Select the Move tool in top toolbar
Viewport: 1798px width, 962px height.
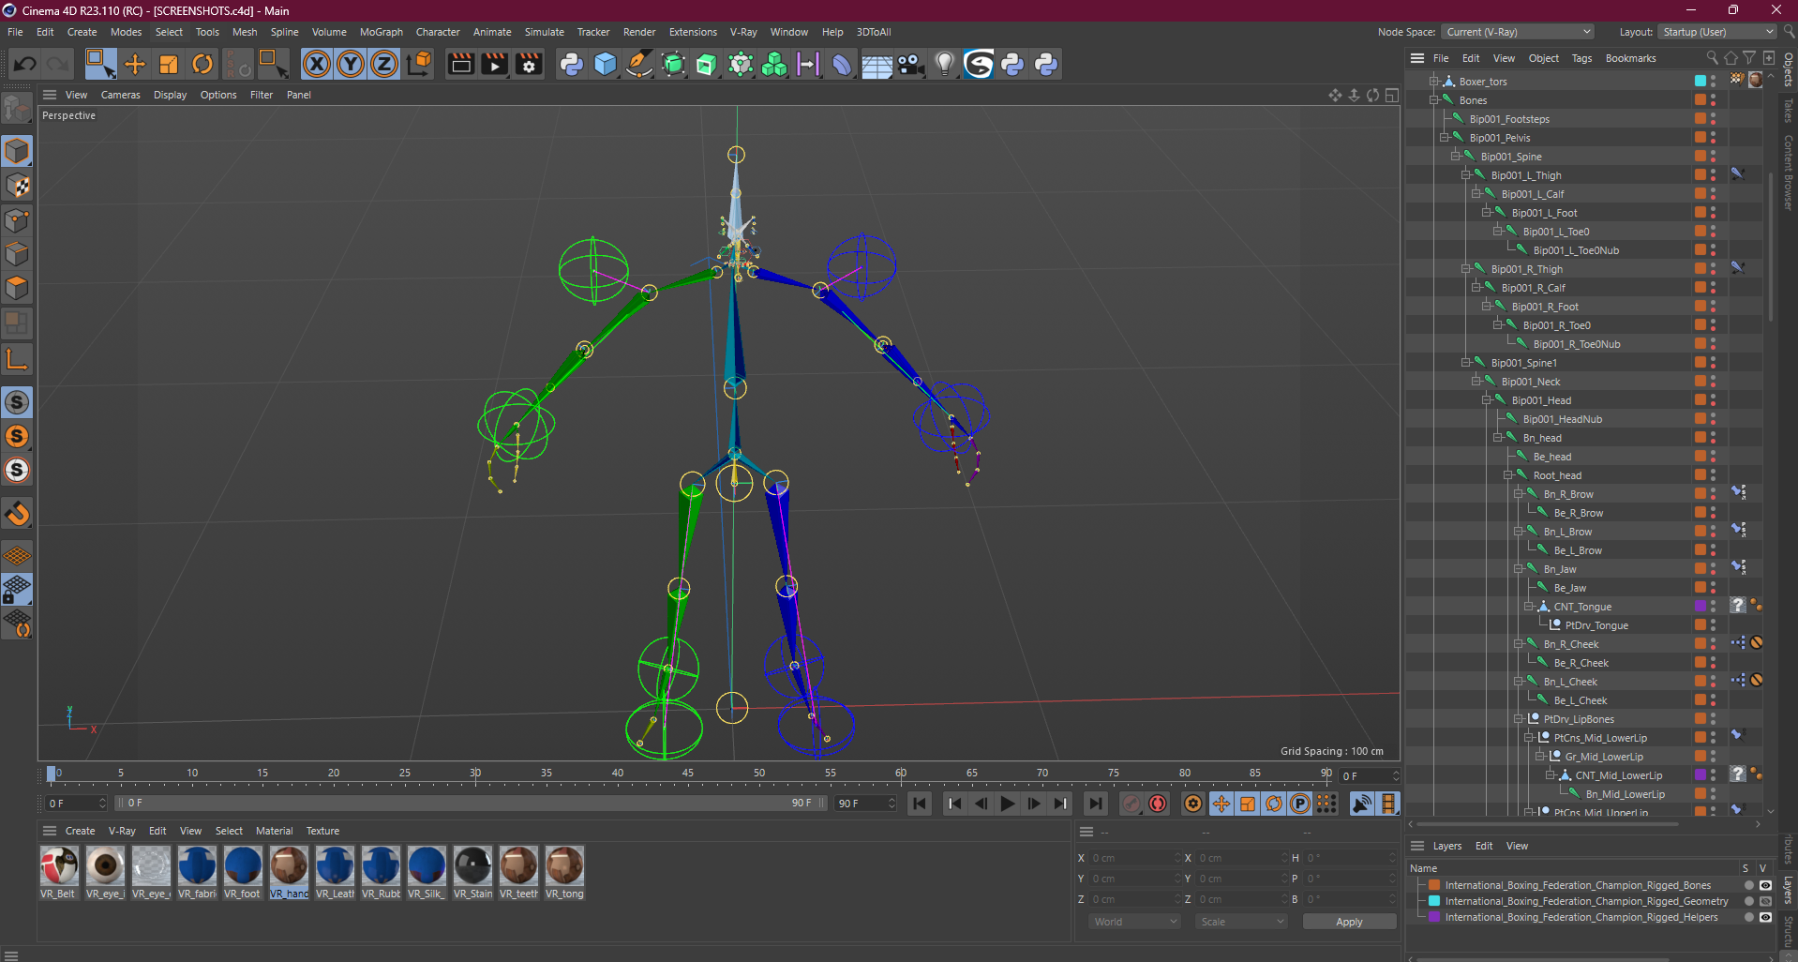point(135,64)
